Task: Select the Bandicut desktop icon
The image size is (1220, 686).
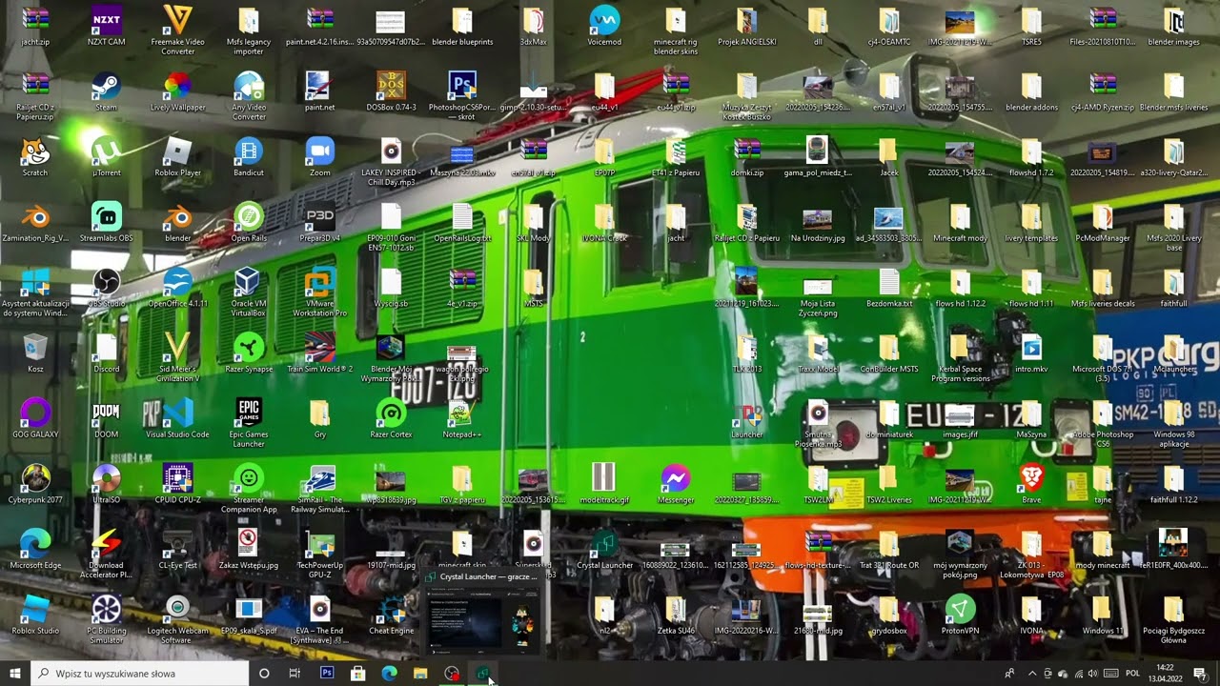Action: [249, 157]
